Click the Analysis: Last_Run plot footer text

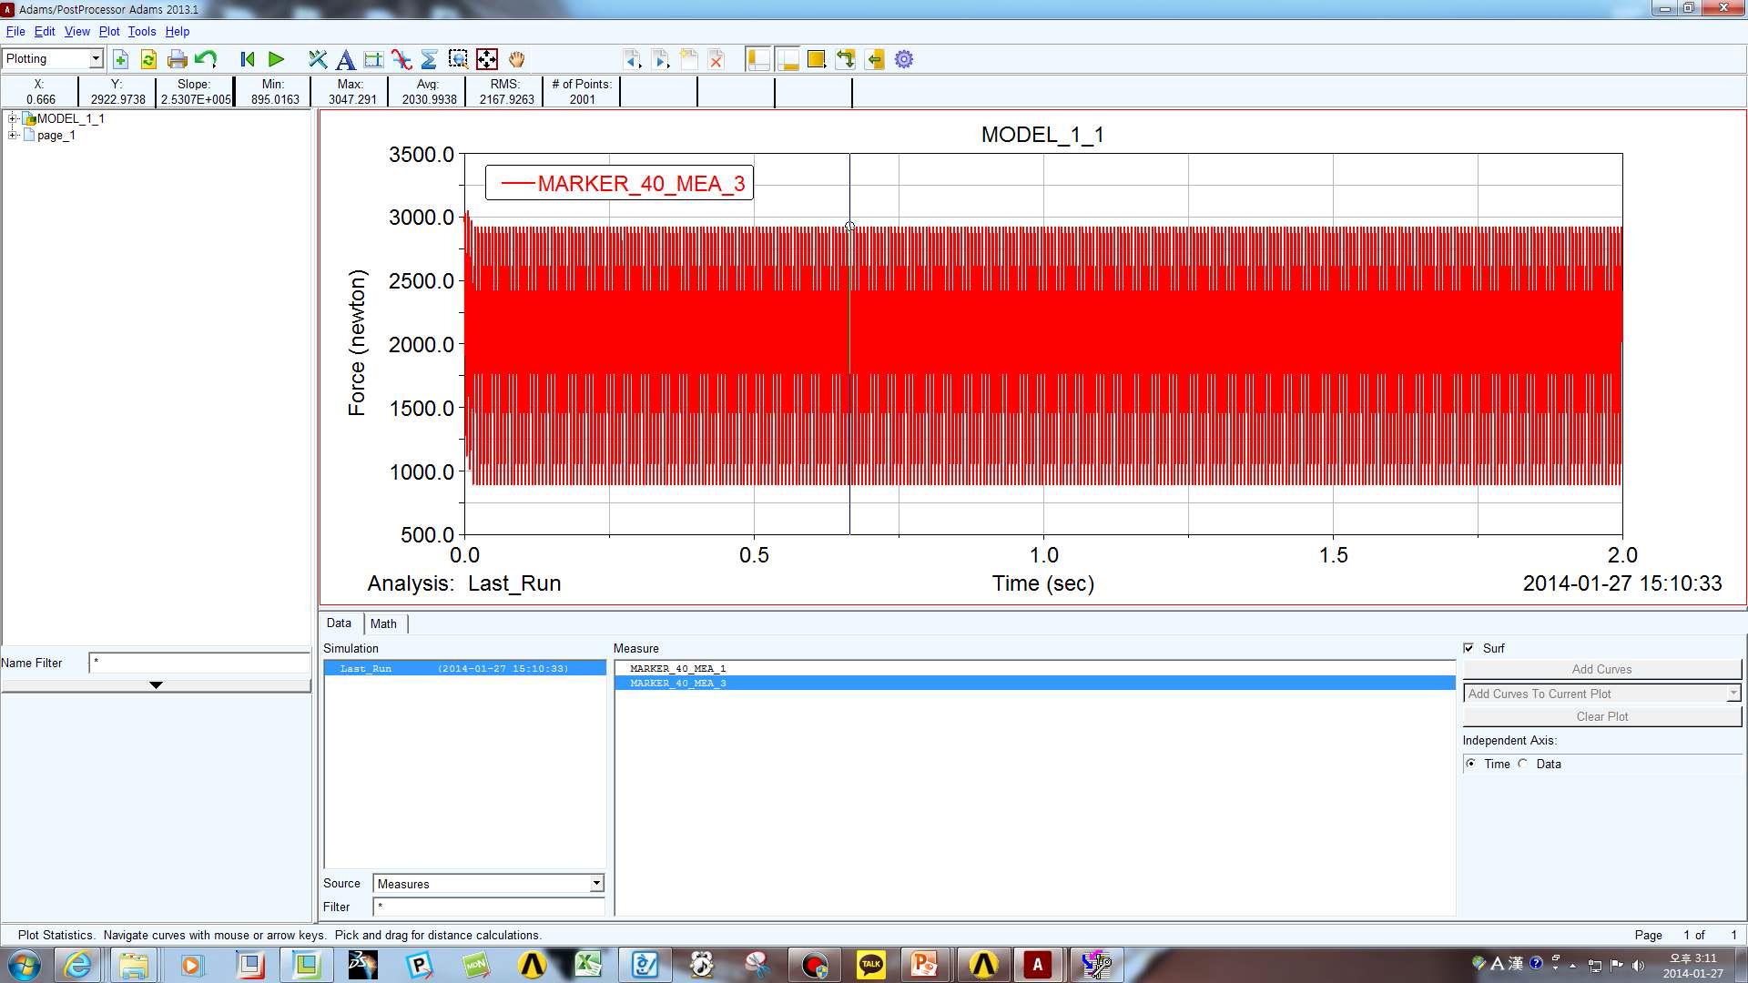pos(464,583)
